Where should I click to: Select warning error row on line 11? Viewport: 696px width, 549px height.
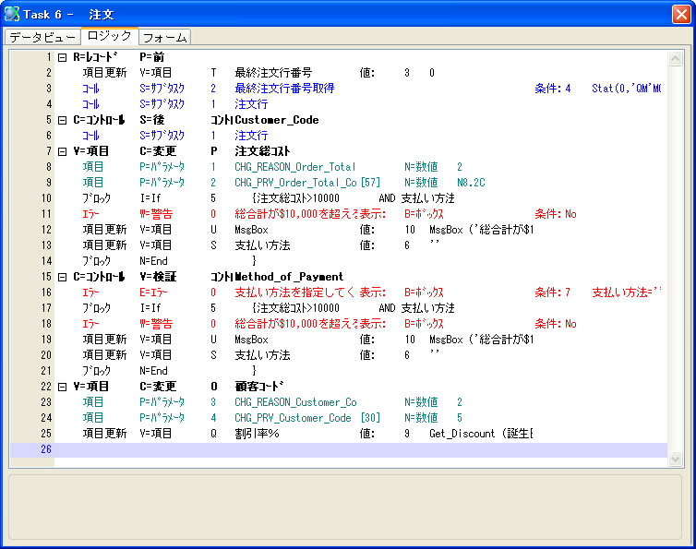(339, 214)
